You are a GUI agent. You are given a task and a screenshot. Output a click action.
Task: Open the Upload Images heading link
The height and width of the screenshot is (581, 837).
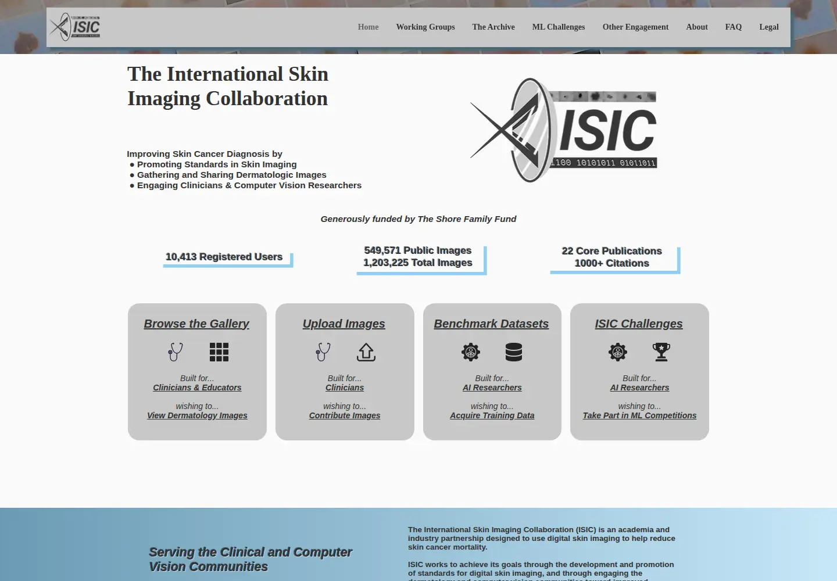click(344, 324)
